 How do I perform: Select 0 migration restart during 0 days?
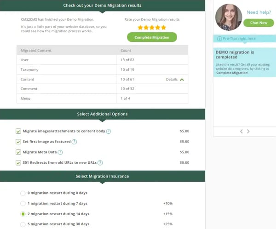coord(23,193)
